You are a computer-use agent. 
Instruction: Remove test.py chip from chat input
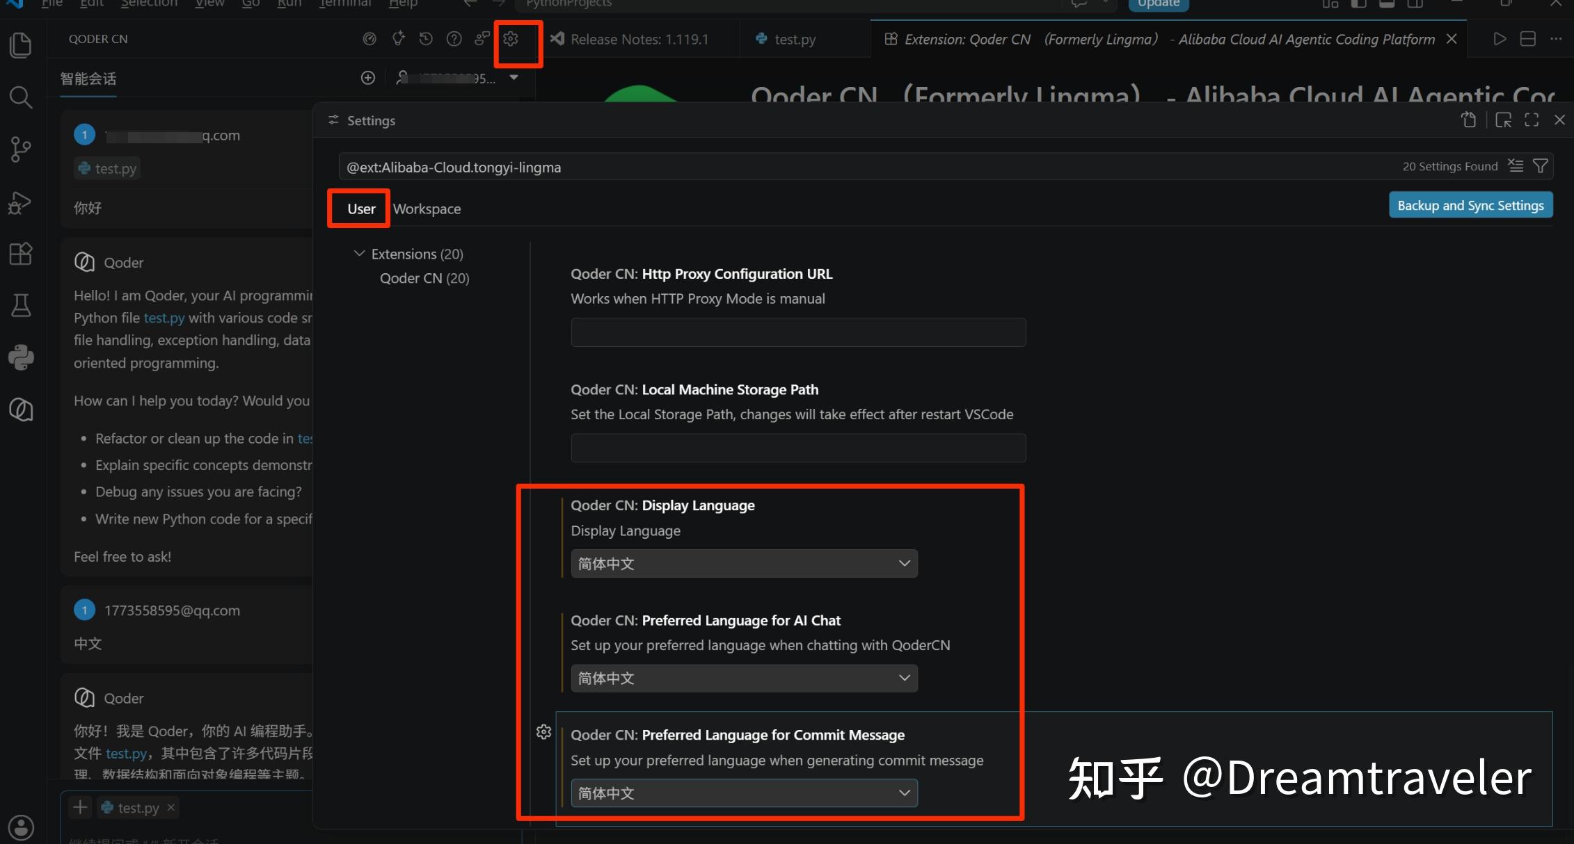click(170, 806)
